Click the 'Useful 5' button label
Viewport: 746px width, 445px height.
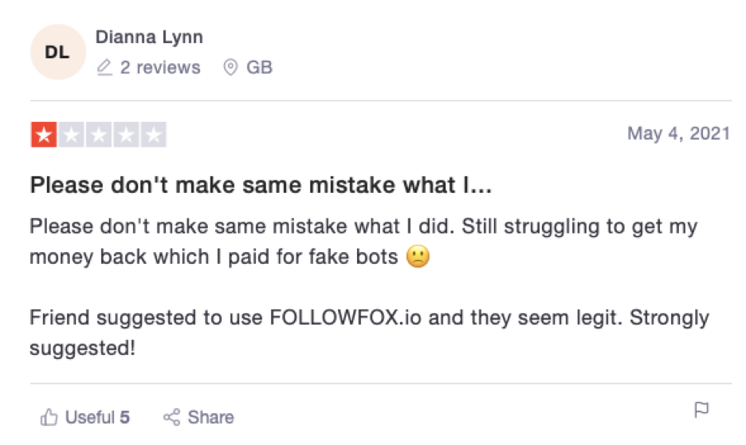point(97,417)
